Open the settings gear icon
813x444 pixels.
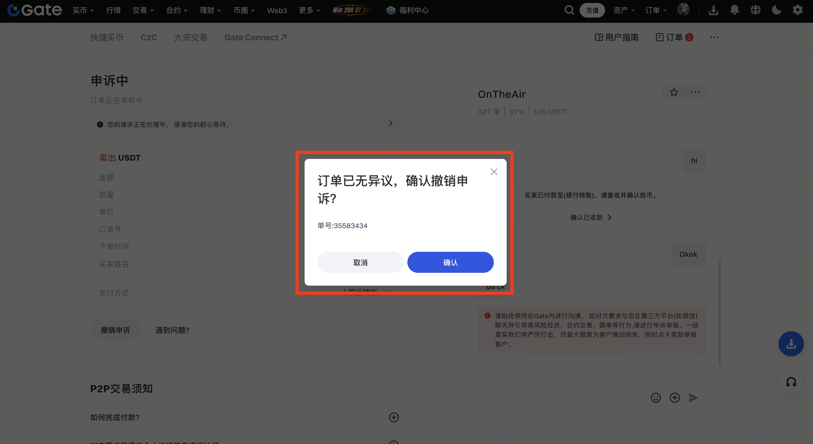[x=798, y=11]
